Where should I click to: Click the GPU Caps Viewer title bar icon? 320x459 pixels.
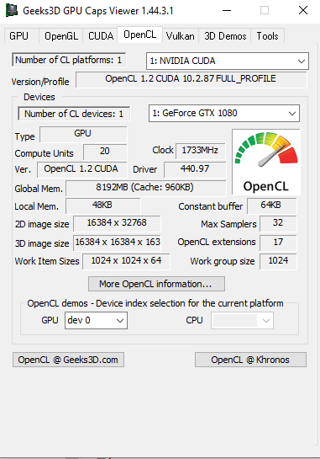tap(12, 10)
